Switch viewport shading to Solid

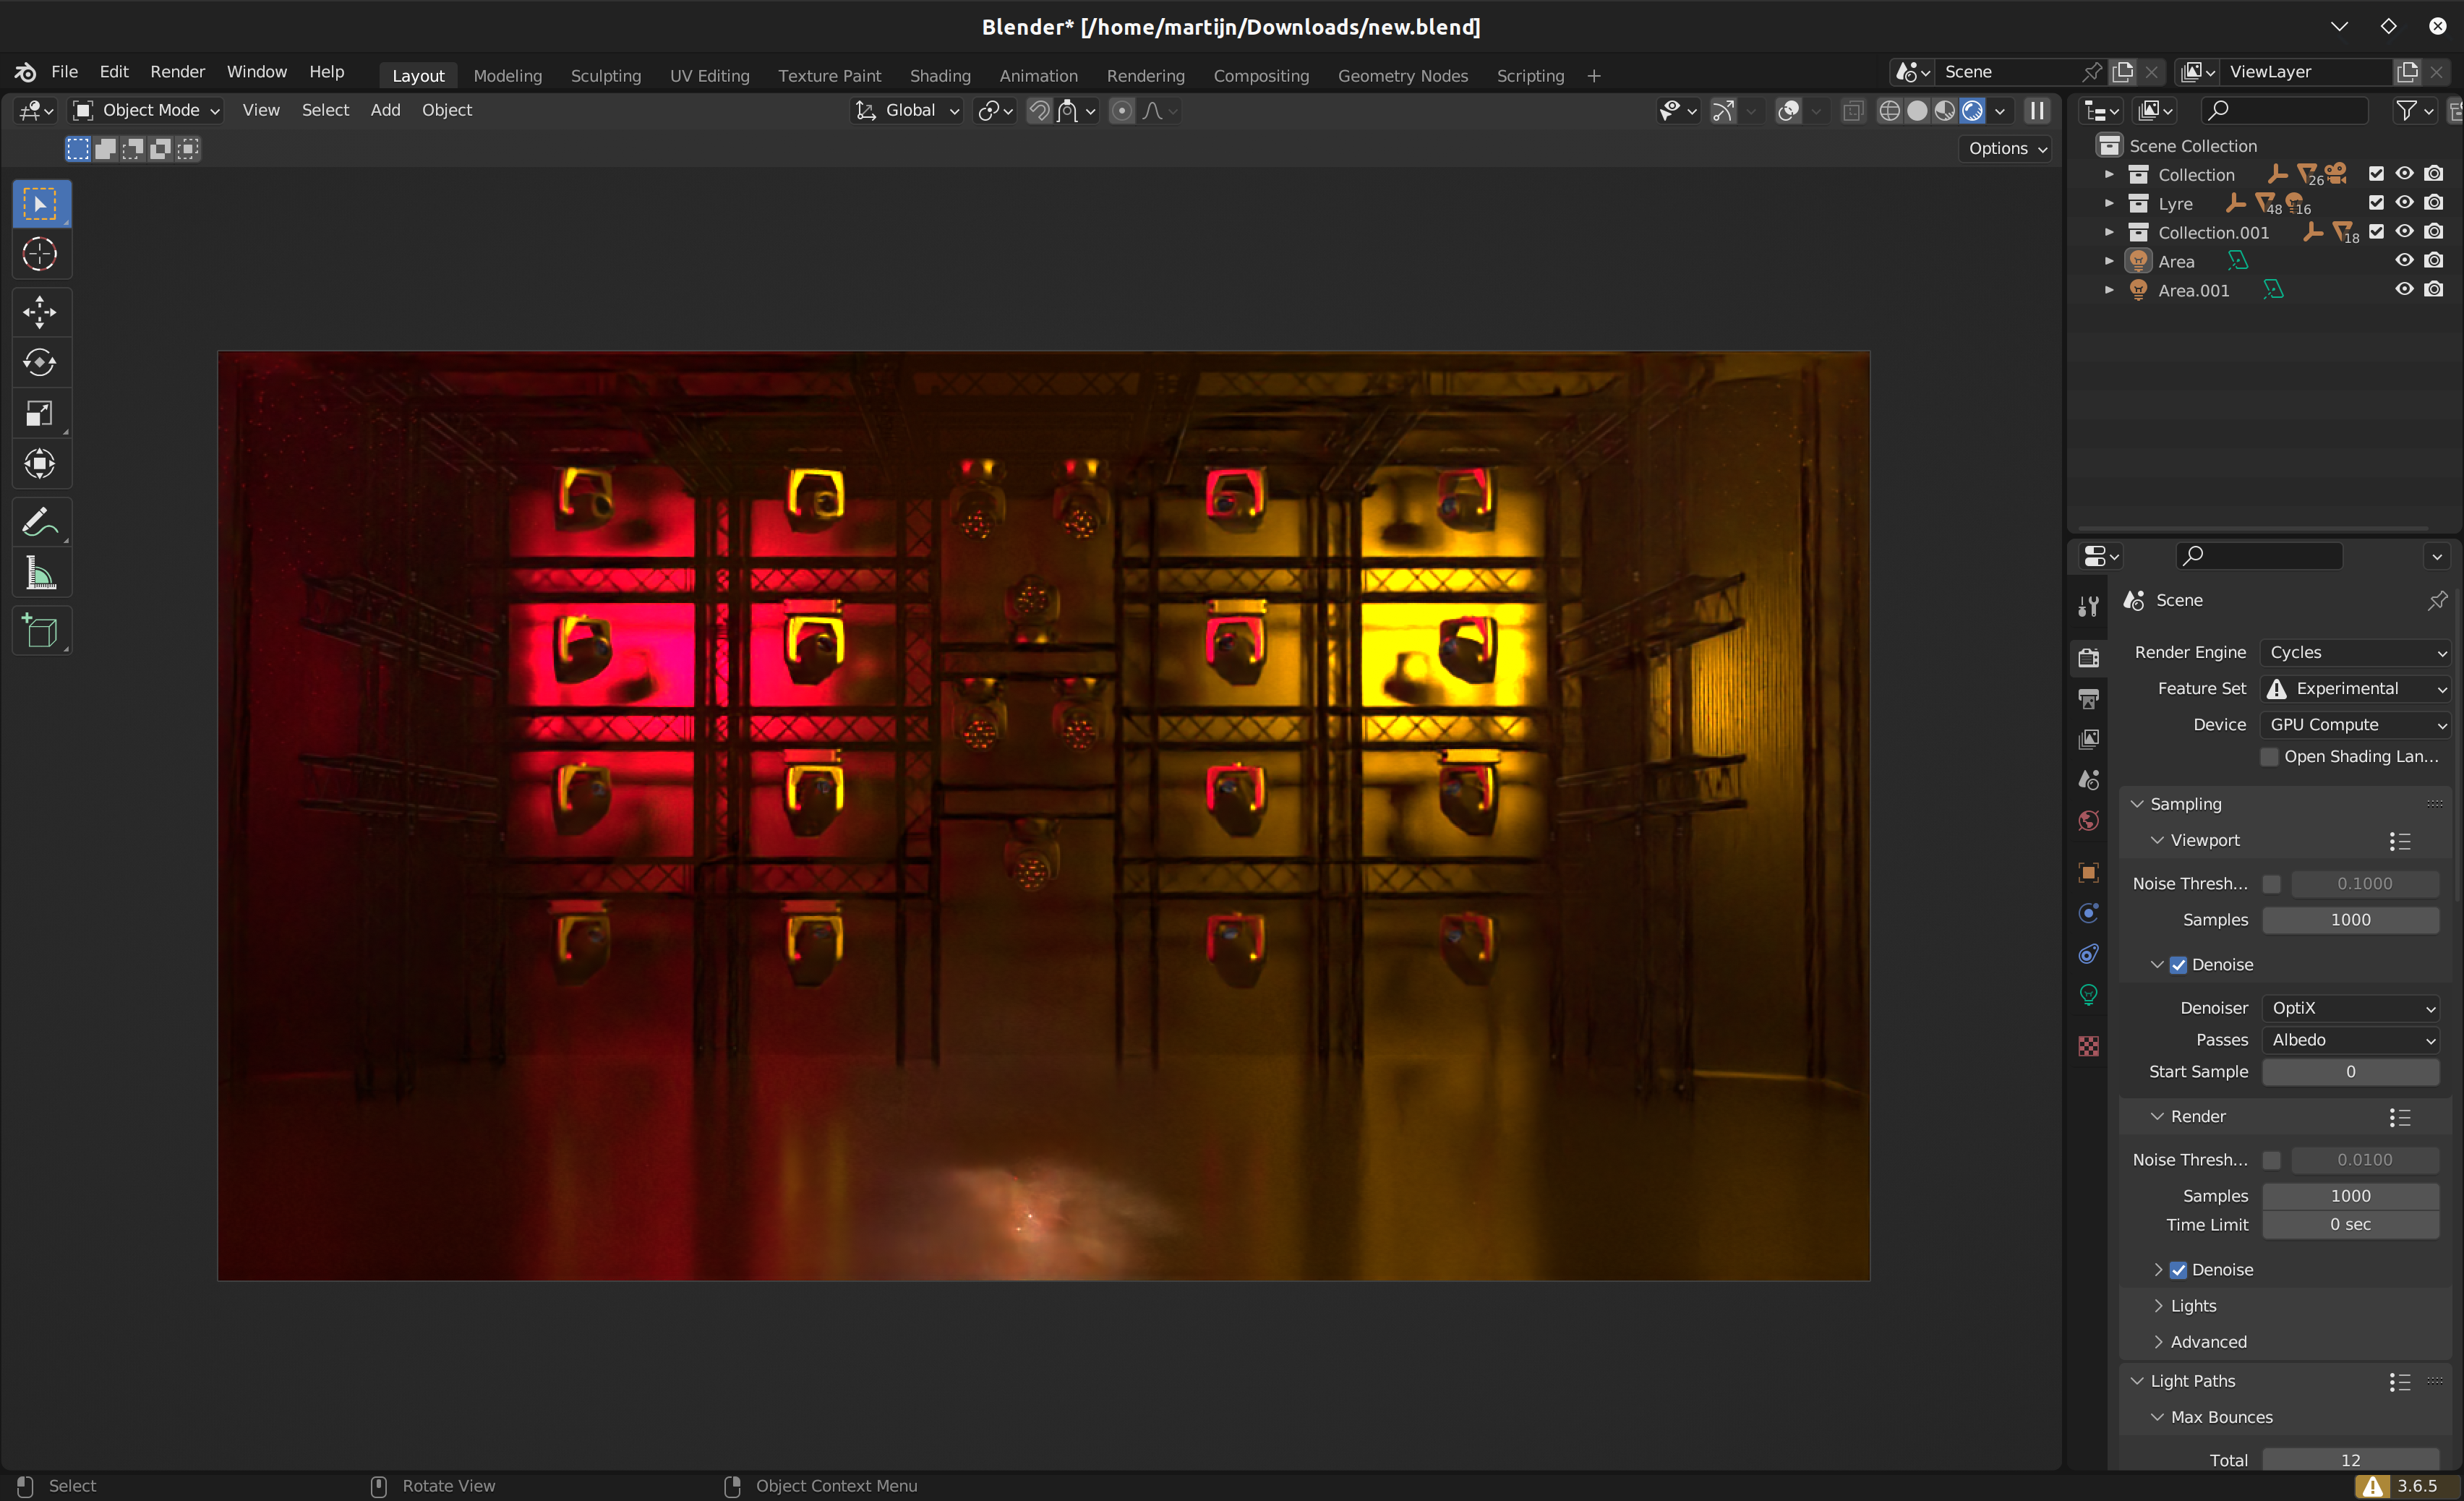click(x=1917, y=111)
